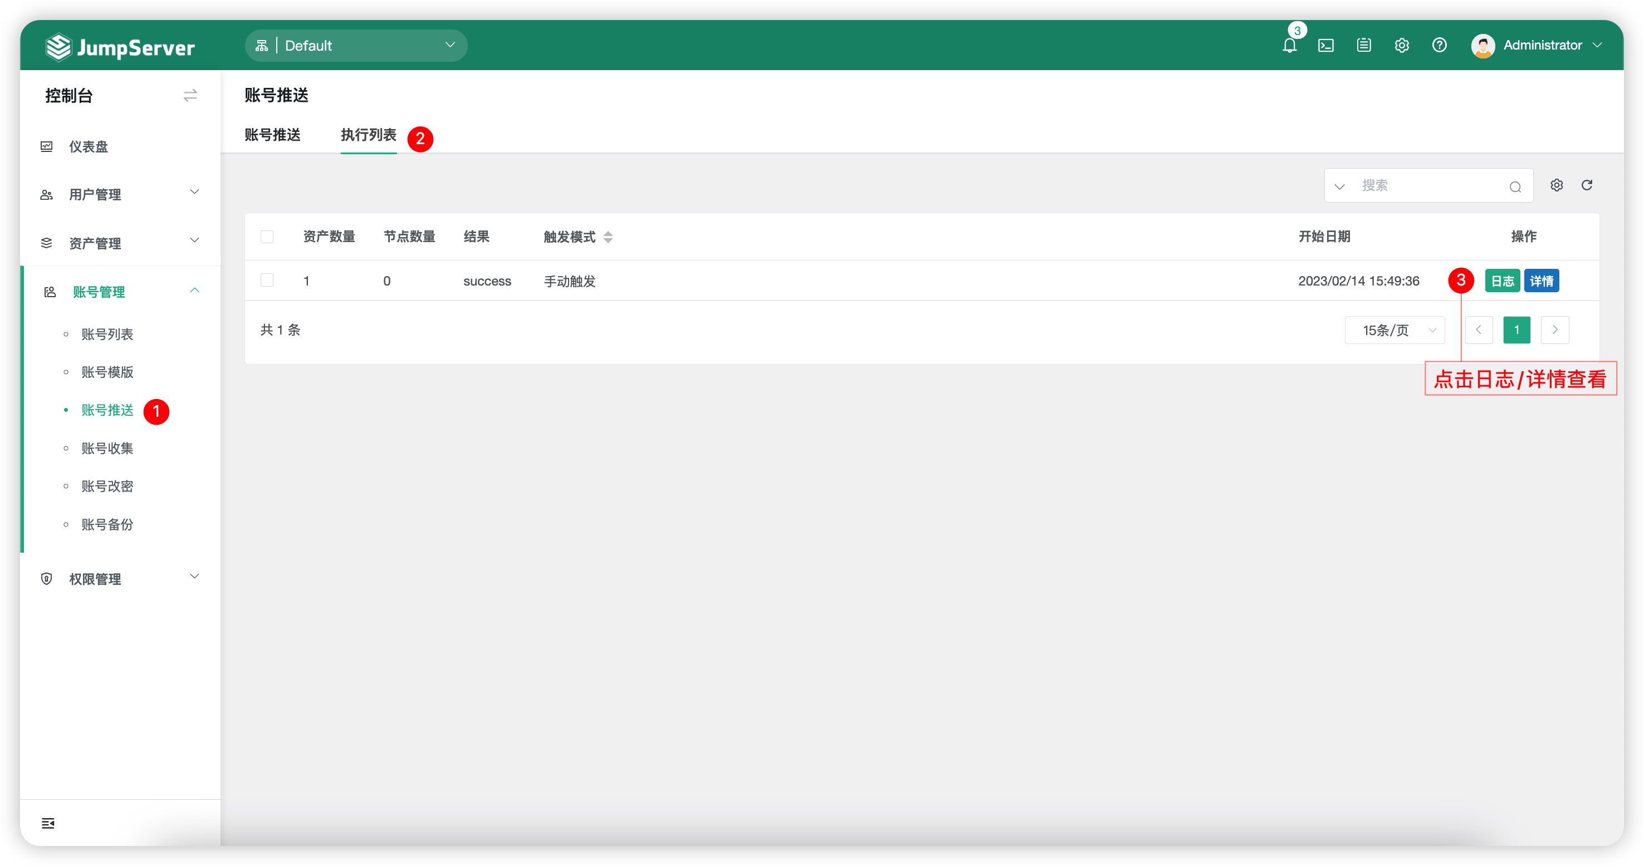1644x866 pixels.
Task: Open the 15条/页 page size dropdown
Action: (x=1395, y=329)
